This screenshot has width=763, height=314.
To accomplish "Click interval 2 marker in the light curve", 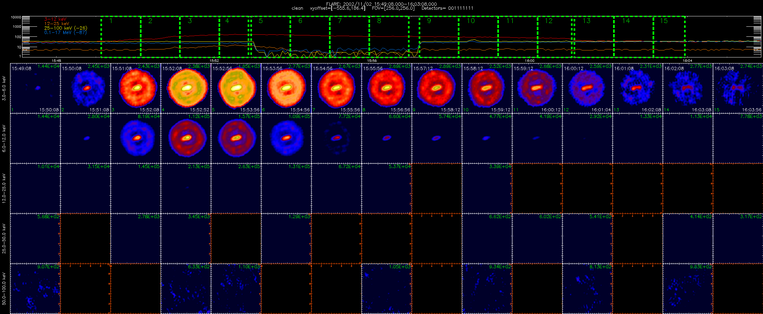I will [150, 21].
